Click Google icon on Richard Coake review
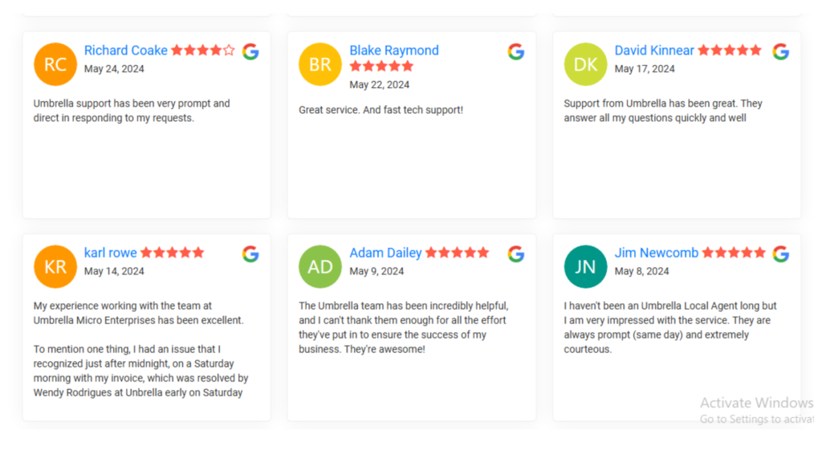Viewport: 822px width, 462px height. 250,51
